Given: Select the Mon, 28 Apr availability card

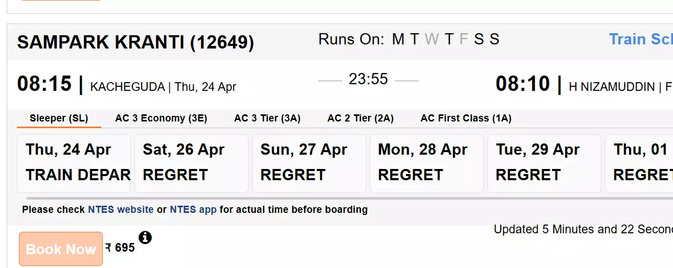Looking at the screenshot, I should (427, 163).
